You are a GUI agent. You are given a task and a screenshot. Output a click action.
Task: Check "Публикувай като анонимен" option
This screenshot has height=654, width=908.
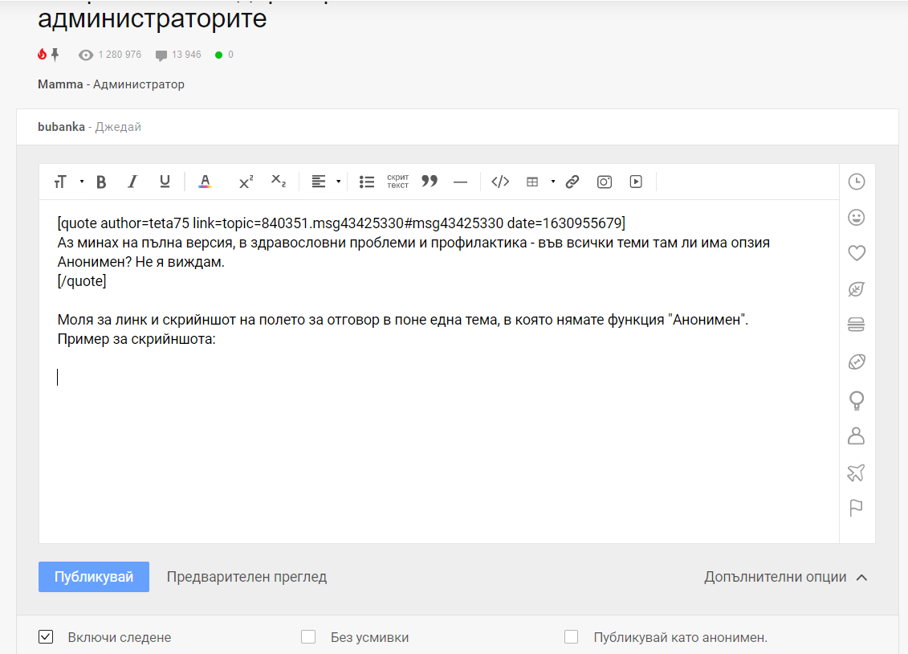pos(572,637)
